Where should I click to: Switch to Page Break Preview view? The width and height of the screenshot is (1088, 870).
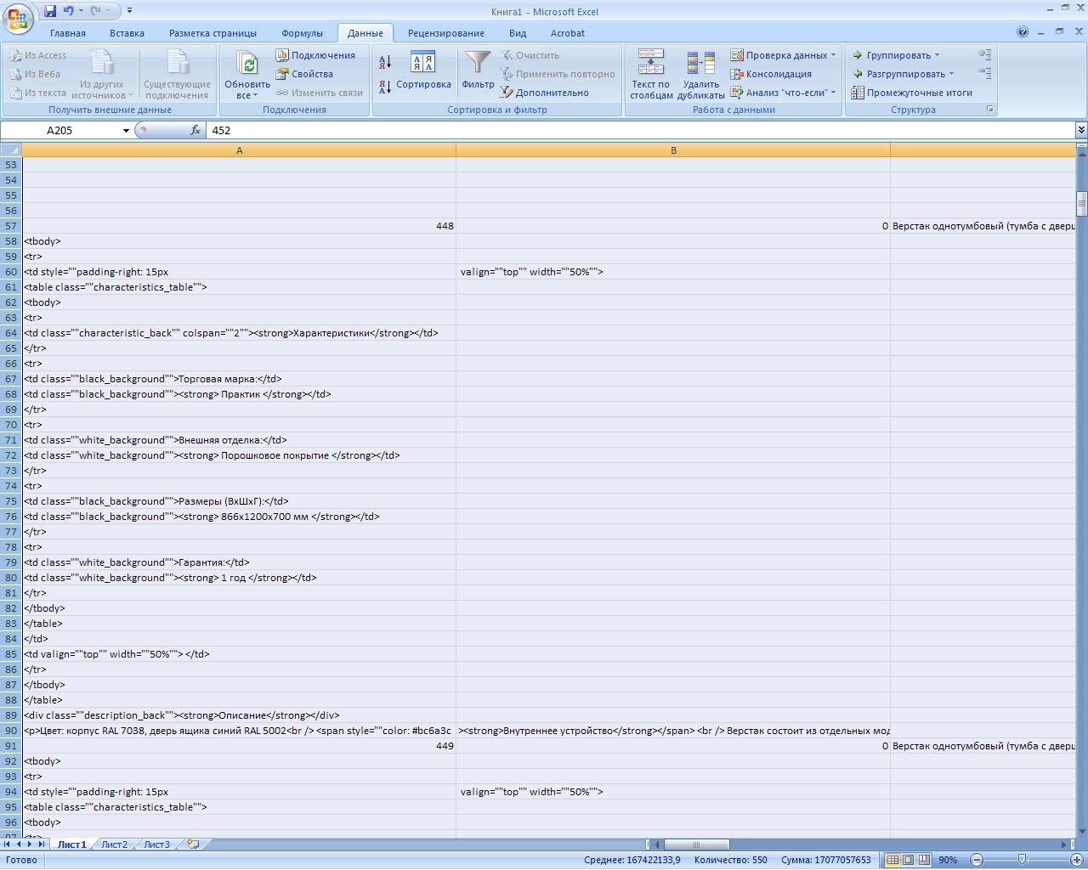click(x=923, y=860)
